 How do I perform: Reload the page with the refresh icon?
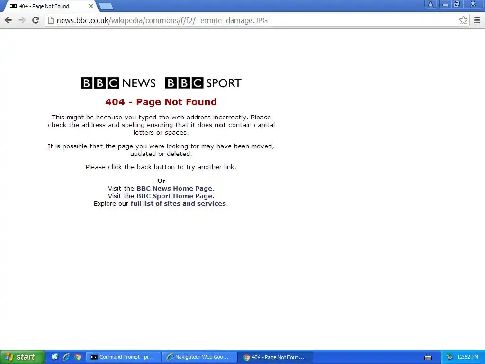pos(36,20)
